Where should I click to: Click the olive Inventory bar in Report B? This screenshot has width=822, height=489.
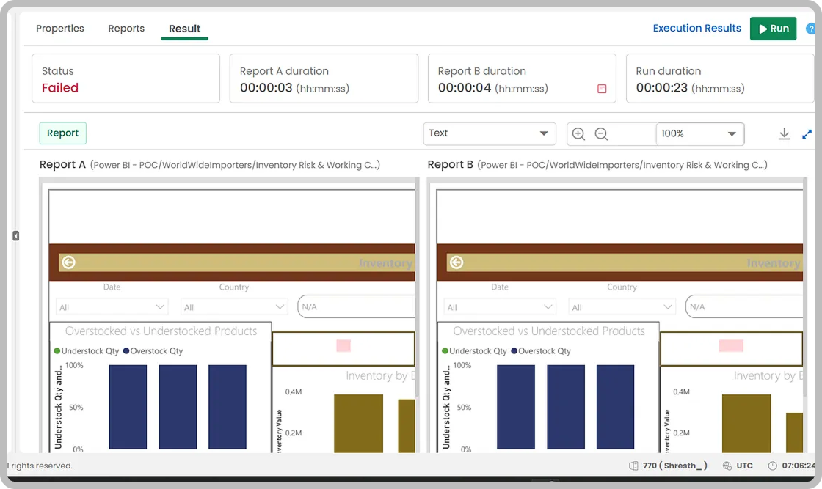(746, 424)
